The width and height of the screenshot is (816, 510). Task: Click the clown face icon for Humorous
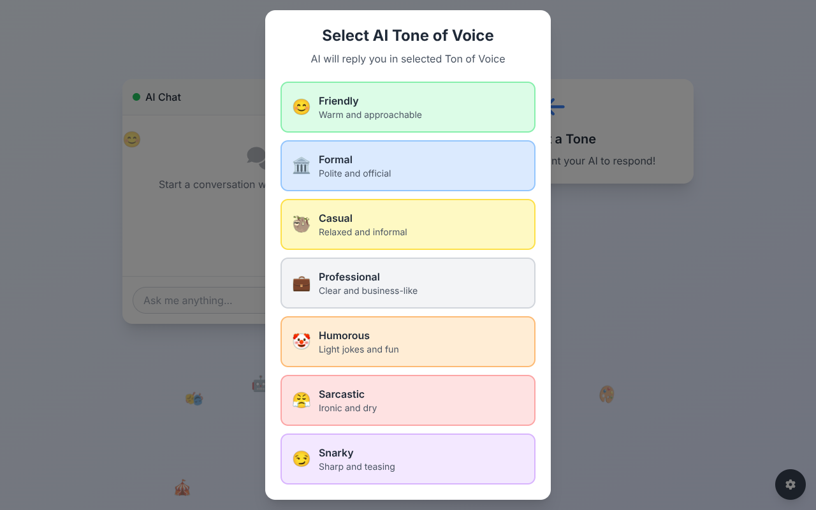(302, 342)
